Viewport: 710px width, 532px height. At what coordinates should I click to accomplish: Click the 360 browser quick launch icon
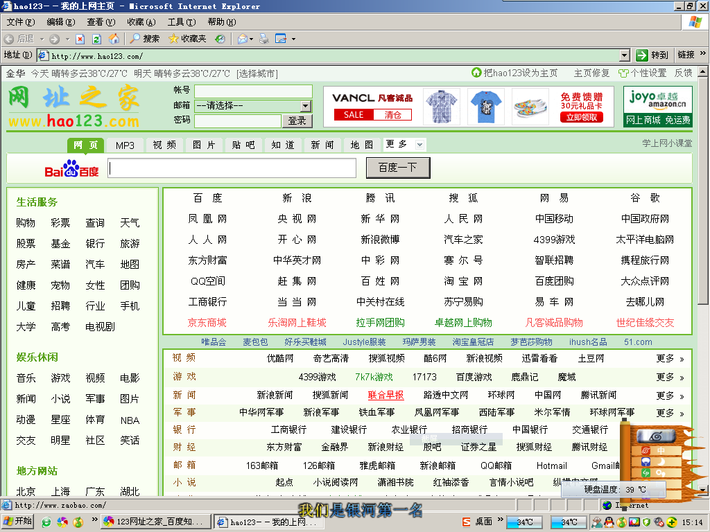46,522
